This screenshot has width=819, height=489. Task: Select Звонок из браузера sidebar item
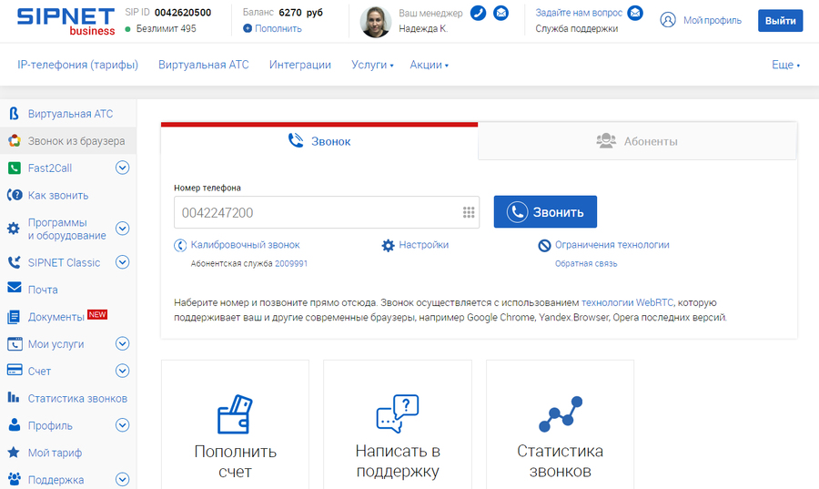[x=68, y=140]
